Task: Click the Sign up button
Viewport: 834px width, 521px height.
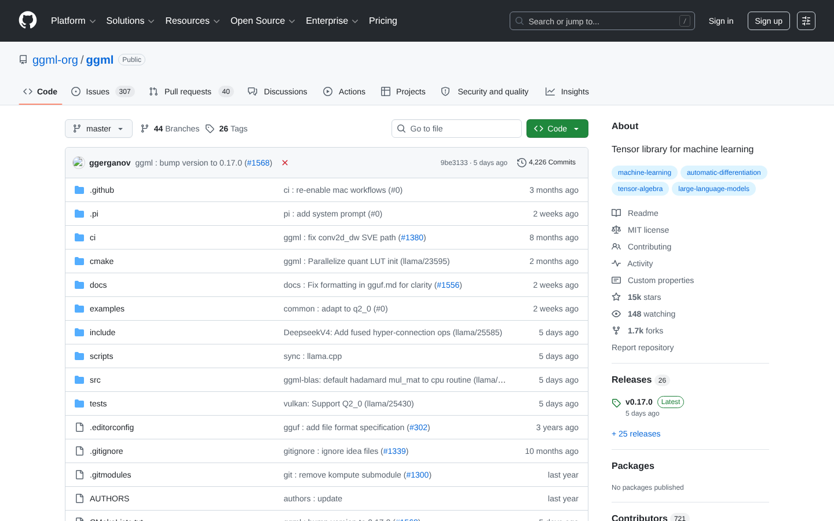Action: point(769,21)
